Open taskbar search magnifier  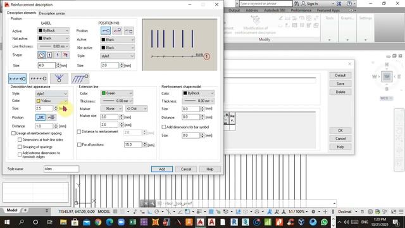coord(22,222)
